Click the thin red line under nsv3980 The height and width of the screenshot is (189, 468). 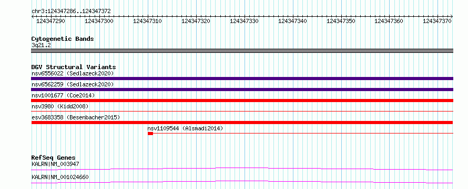click(242, 111)
